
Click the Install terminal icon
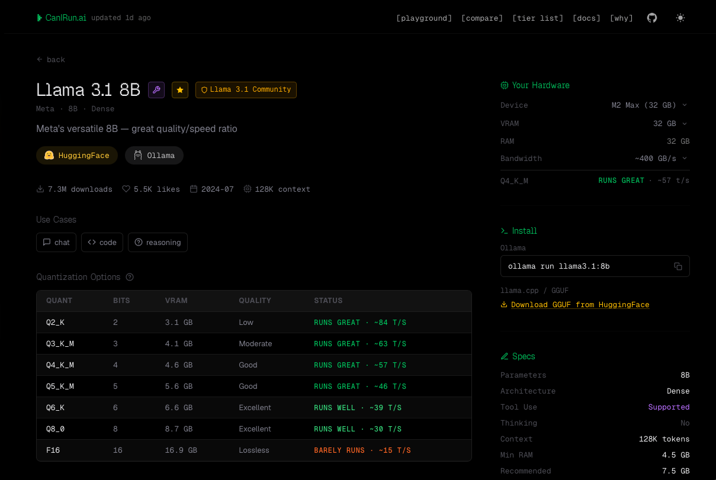pos(505,231)
